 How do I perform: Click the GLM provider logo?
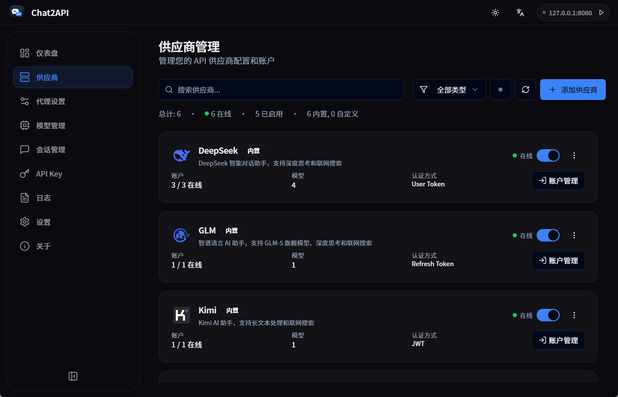point(182,235)
